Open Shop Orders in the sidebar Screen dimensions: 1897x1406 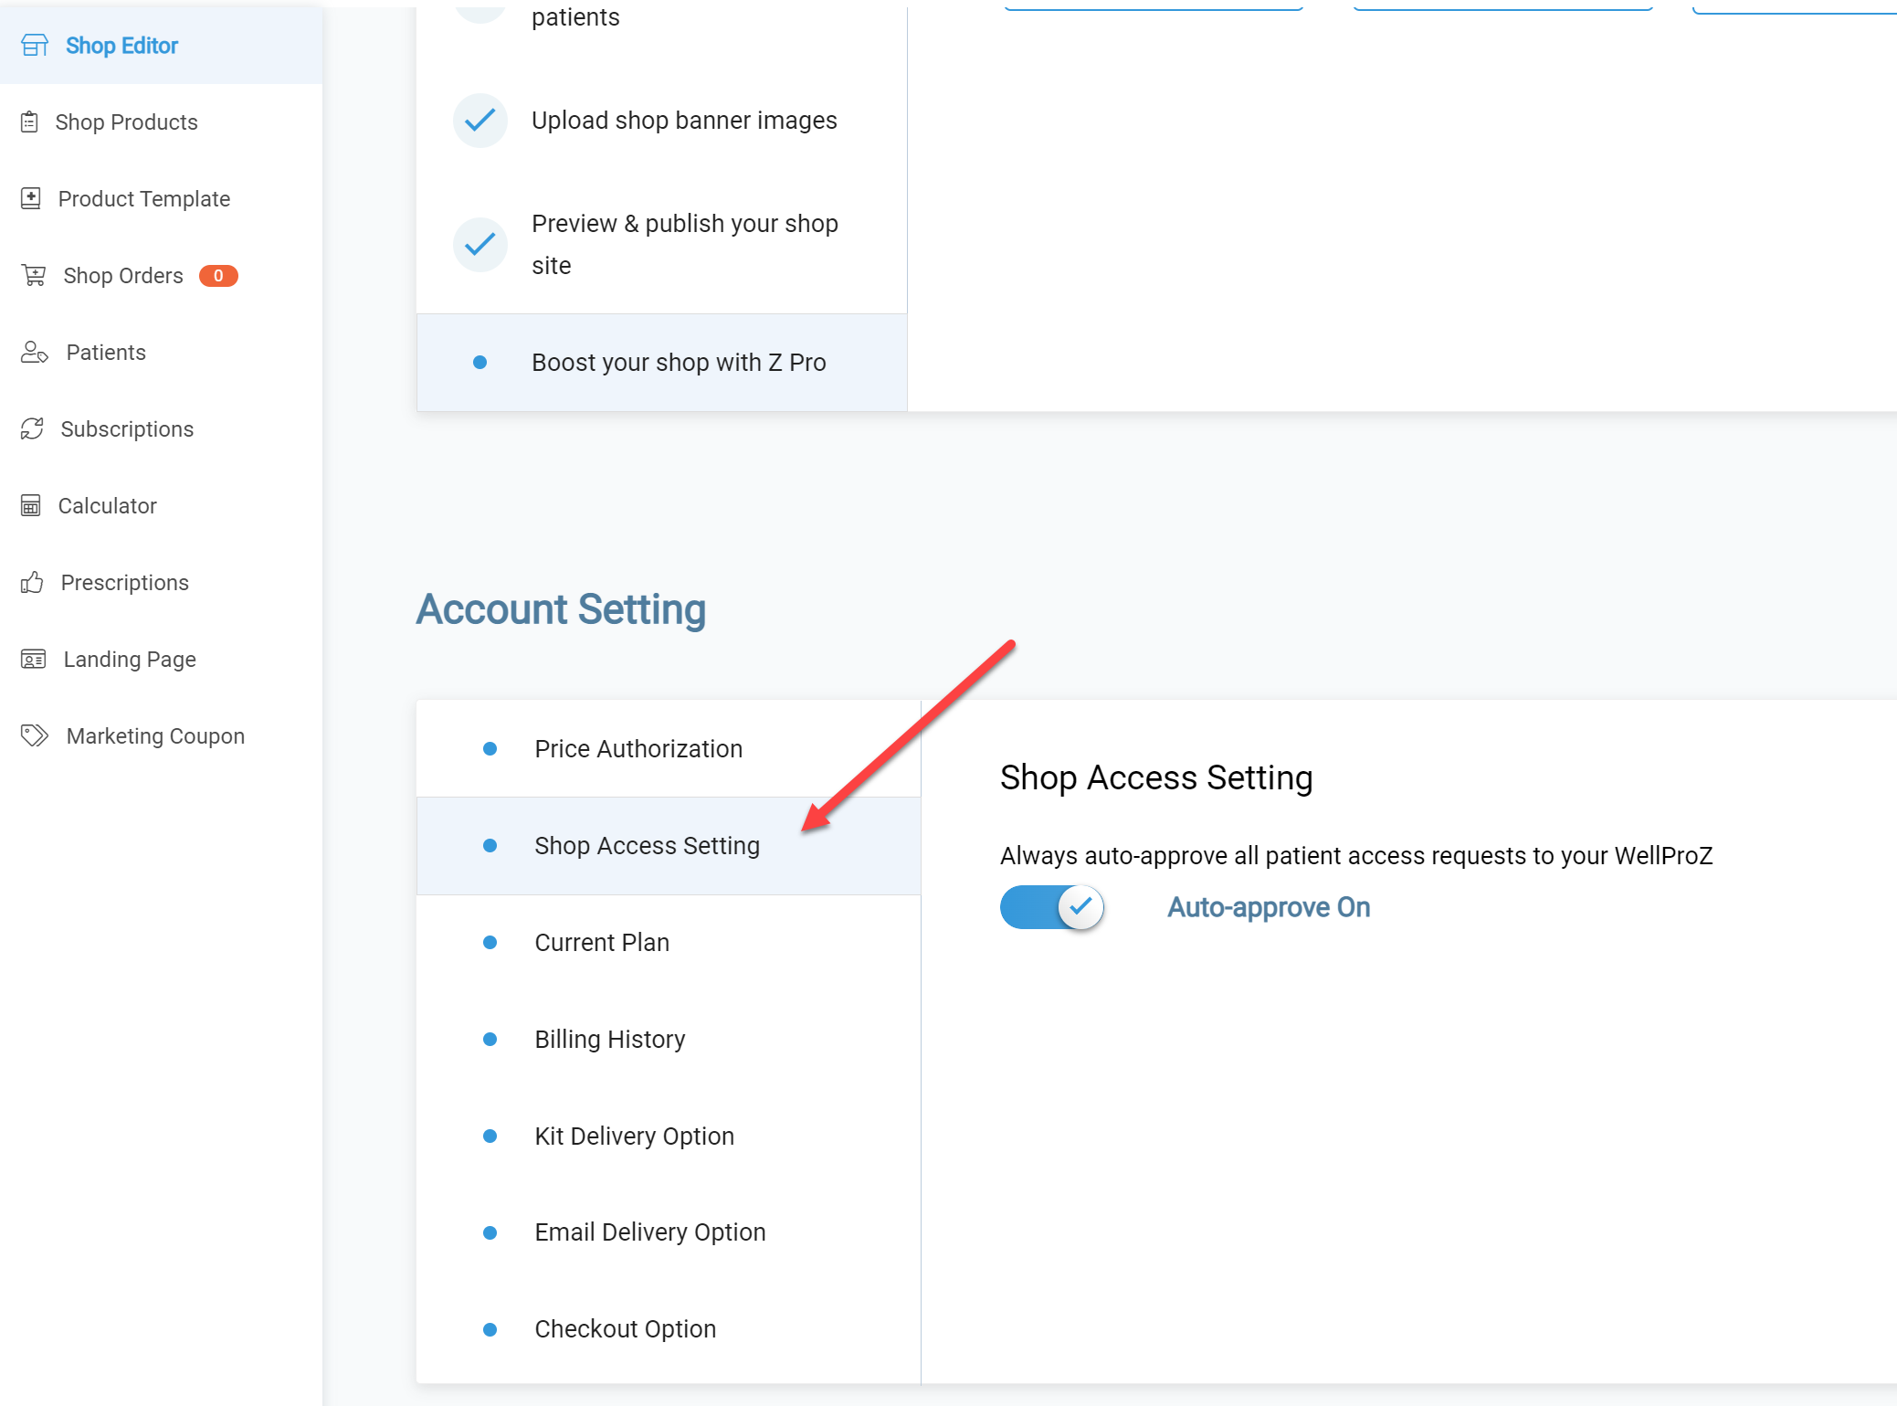pyautogui.click(x=161, y=275)
